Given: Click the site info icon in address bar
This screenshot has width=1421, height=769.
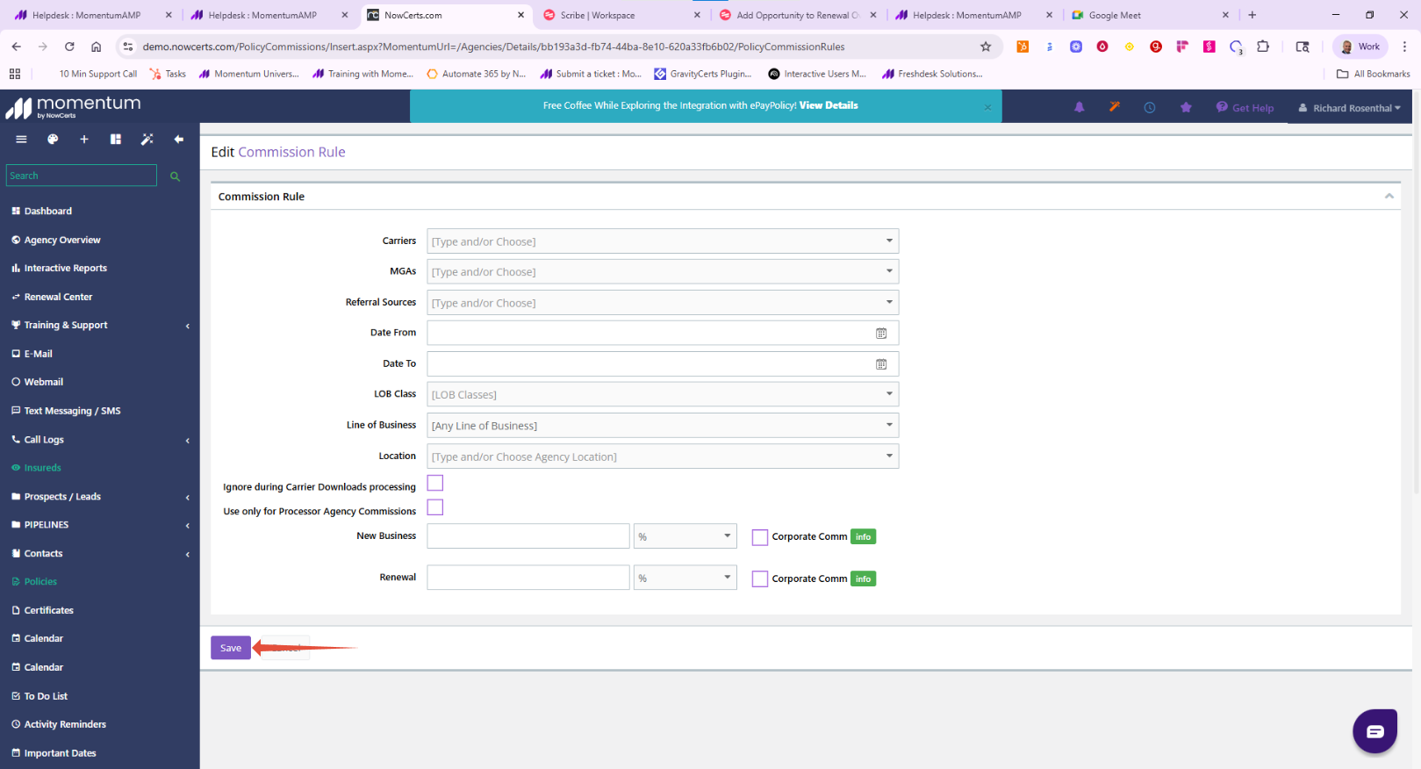Looking at the screenshot, I should click(128, 47).
